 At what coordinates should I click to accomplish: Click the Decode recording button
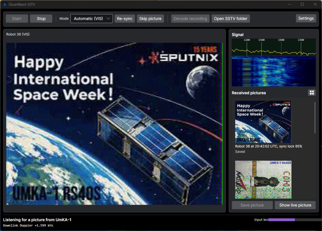(190, 19)
